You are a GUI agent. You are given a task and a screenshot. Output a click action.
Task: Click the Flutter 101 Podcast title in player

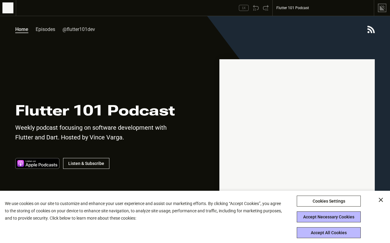coord(292,8)
